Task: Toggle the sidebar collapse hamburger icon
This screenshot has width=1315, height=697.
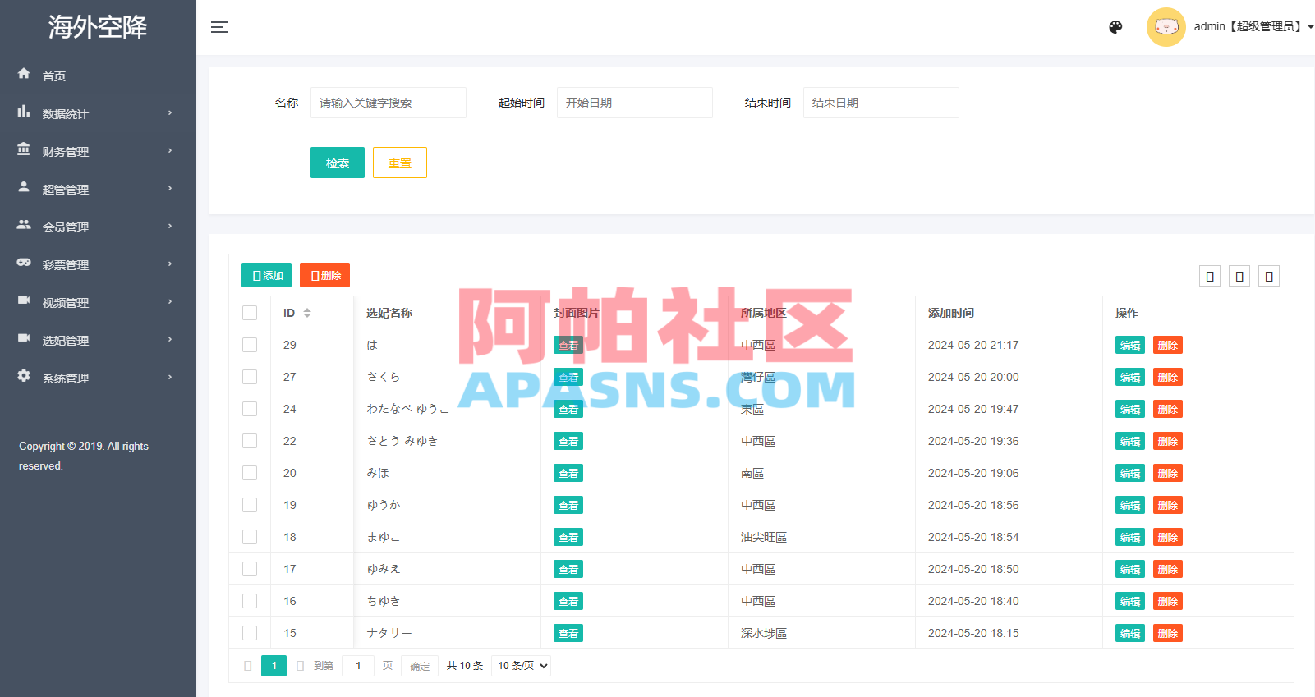Action: pyautogui.click(x=219, y=27)
